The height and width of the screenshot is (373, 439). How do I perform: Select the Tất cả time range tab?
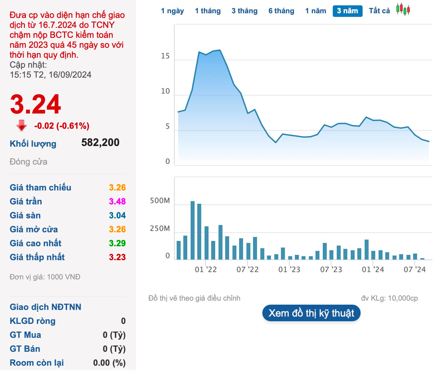coord(379,11)
